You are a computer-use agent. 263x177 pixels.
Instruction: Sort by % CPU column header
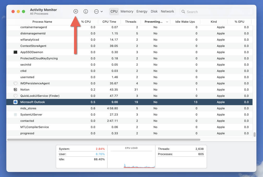pos(86,22)
